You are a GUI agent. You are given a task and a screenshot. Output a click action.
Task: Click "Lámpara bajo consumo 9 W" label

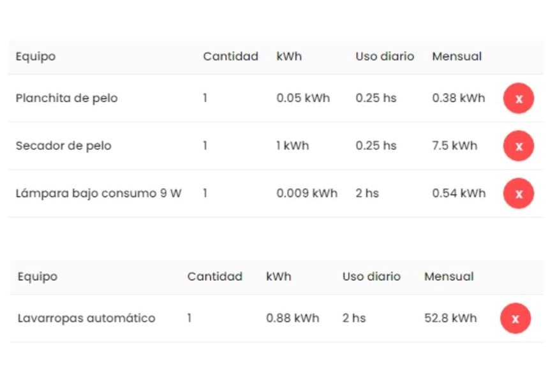click(98, 193)
